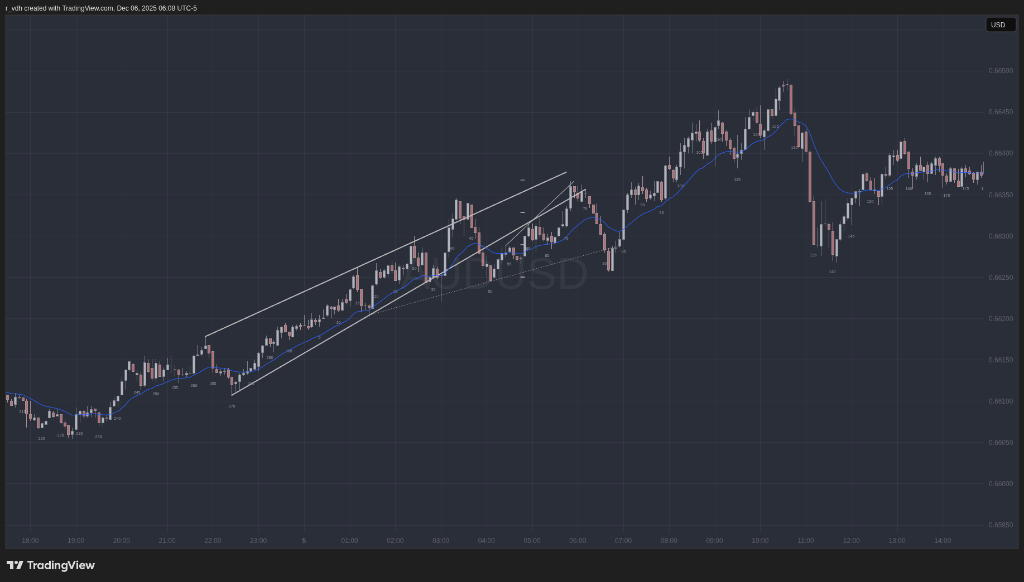
Task: Click the bar count label 220
Action: 41,439
